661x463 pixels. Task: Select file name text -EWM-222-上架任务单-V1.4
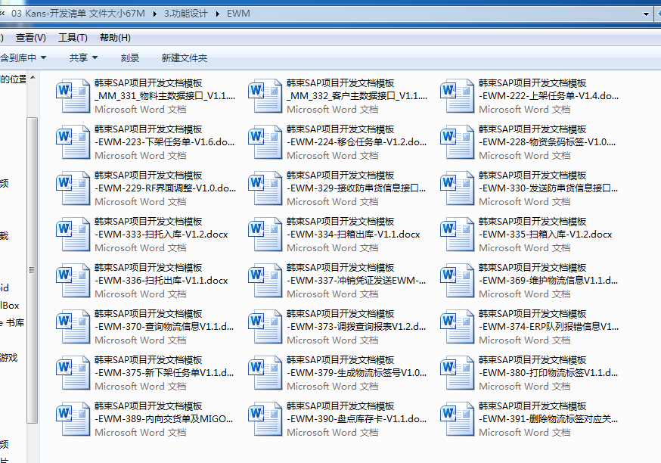548,96
